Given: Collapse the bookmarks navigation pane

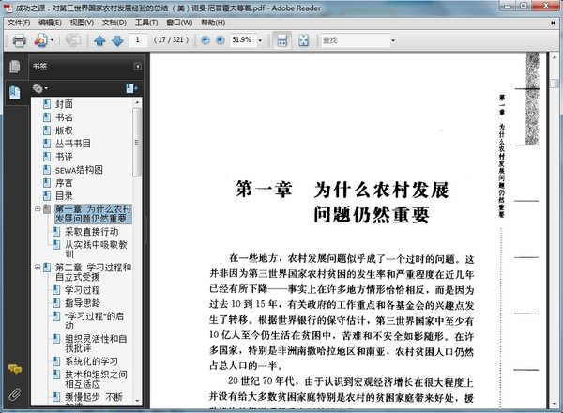Looking at the screenshot, I should tap(137, 67).
